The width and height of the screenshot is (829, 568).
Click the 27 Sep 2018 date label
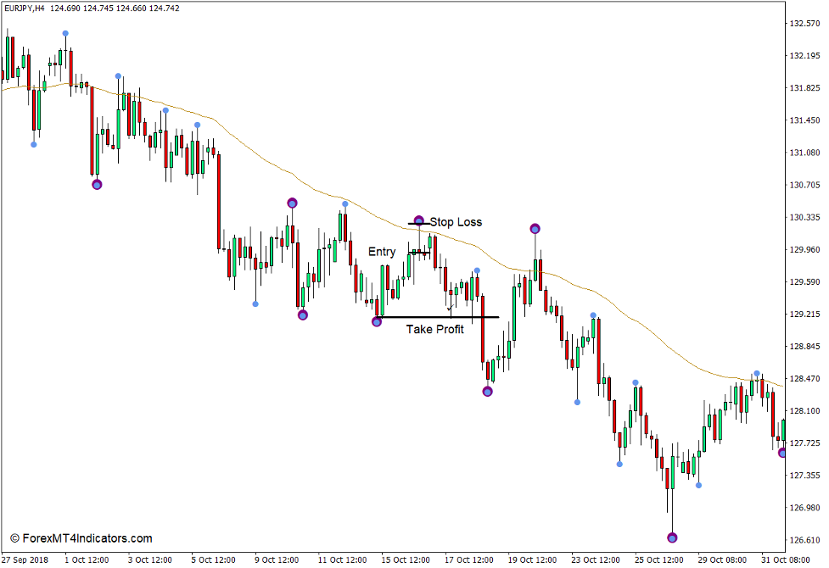point(25,560)
